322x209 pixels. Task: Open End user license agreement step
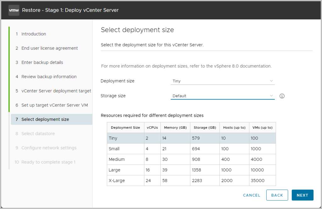pyautogui.click(x=49, y=48)
